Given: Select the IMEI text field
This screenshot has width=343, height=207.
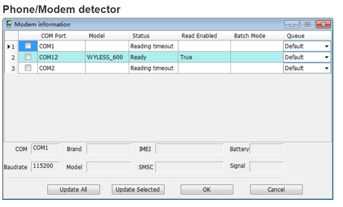Looking at the screenshot, I should (189, 149).
